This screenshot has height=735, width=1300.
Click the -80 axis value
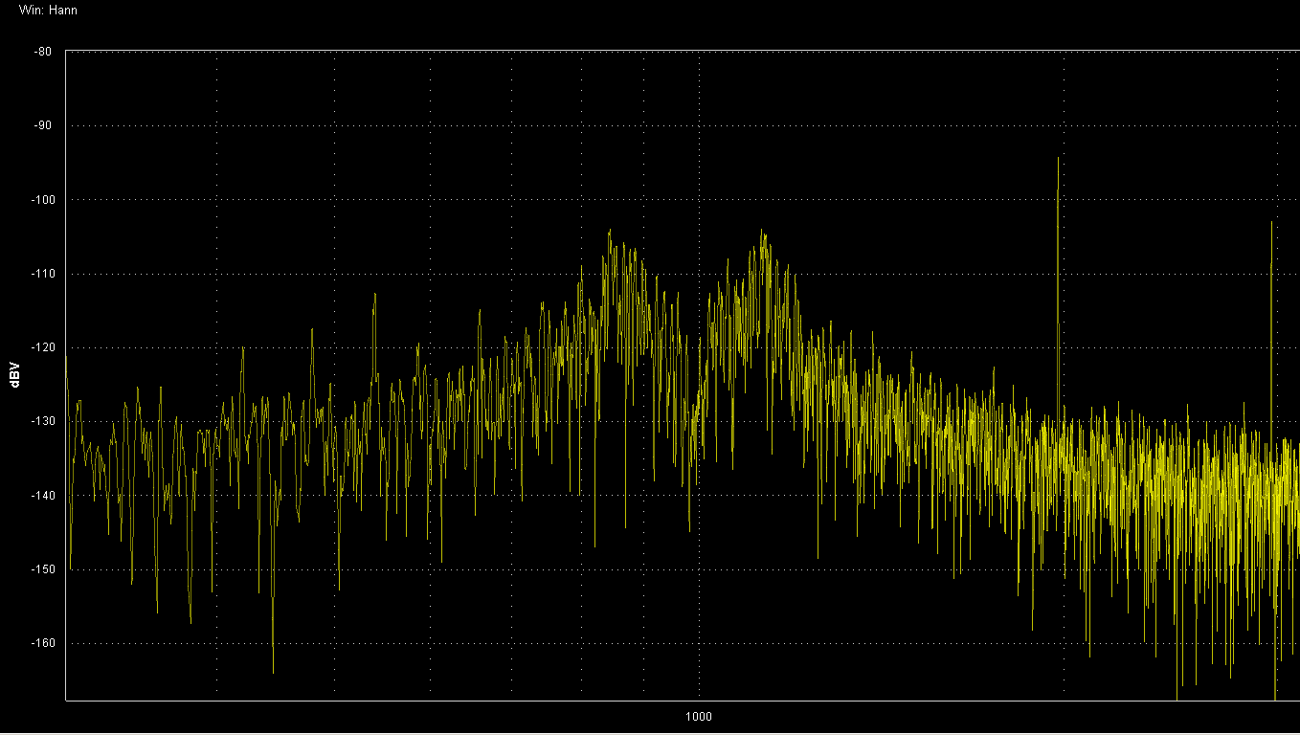pyautogui.click(x=43, y=52)
